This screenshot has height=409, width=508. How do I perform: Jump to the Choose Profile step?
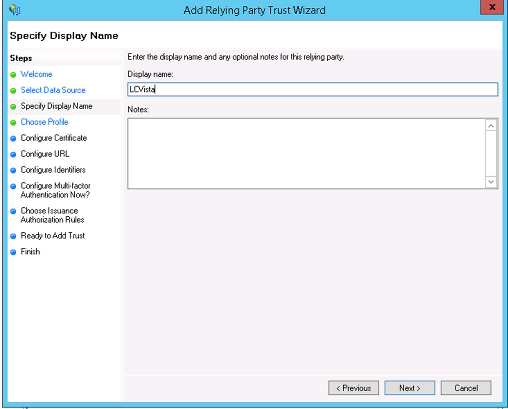pos(44,122)
